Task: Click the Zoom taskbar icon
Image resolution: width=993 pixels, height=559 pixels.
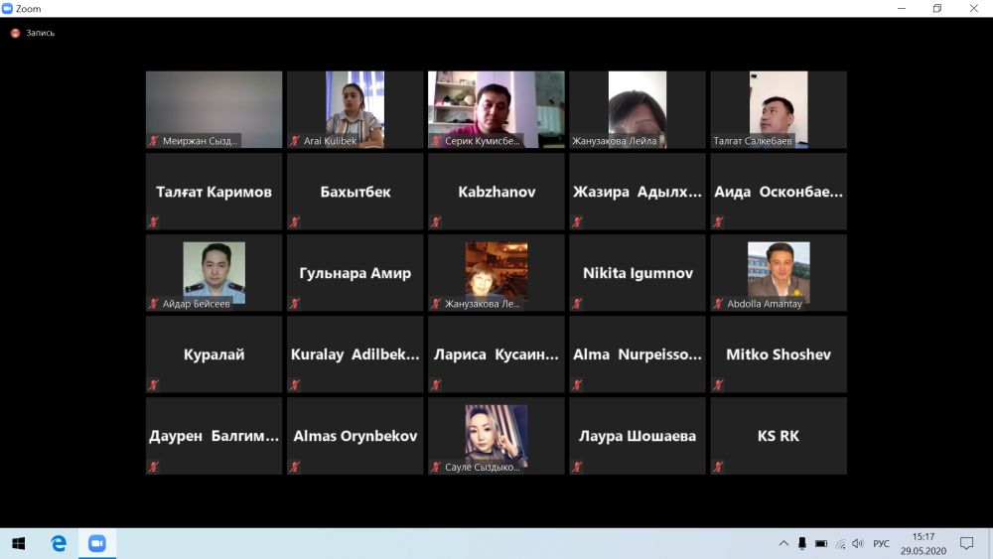Action: 96,543
